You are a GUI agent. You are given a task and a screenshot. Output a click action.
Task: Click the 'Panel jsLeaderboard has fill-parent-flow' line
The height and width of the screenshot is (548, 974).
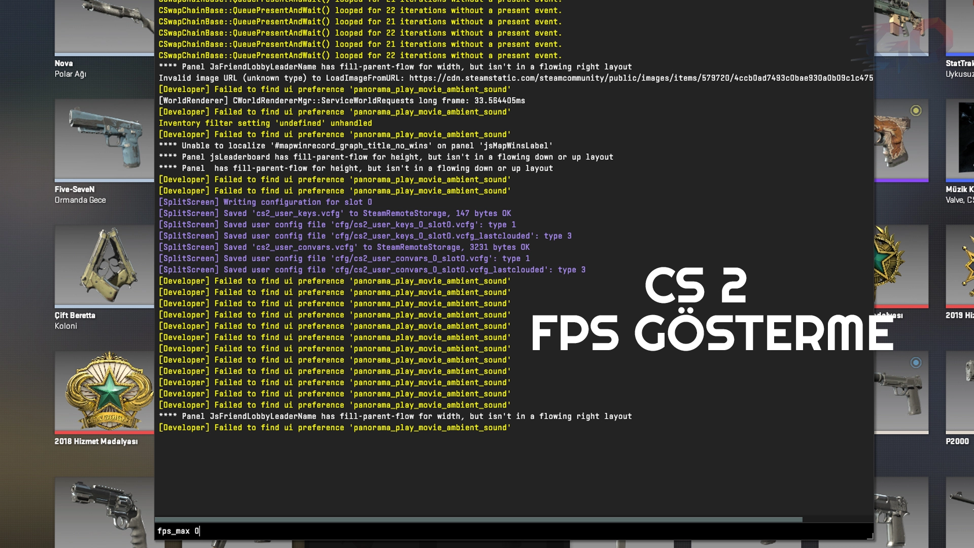pos(386,157)
